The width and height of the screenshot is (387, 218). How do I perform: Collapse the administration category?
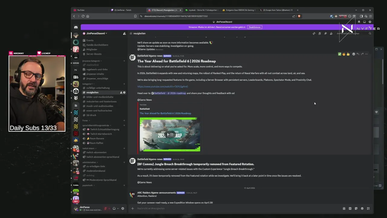(90, 162)
